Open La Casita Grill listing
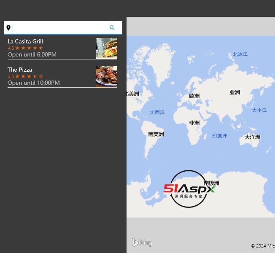Screen dimensions: 275x253 (62, 48)
